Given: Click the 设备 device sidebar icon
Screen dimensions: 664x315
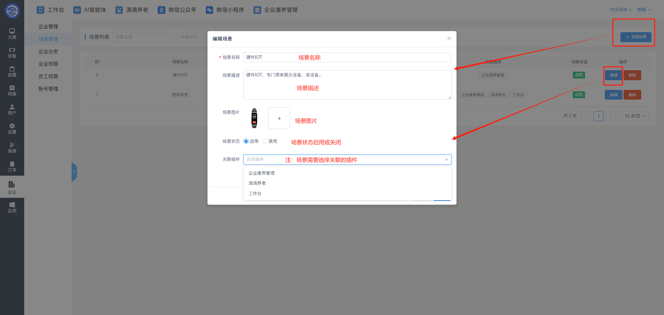Looking at the screenshot, I should tap(12, 53).
